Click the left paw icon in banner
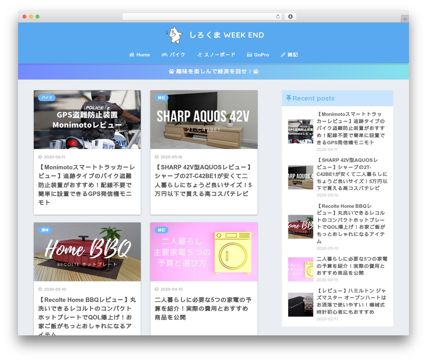This screenshot has width=427, height=361. pyautogui.click(x=171, y=71)
